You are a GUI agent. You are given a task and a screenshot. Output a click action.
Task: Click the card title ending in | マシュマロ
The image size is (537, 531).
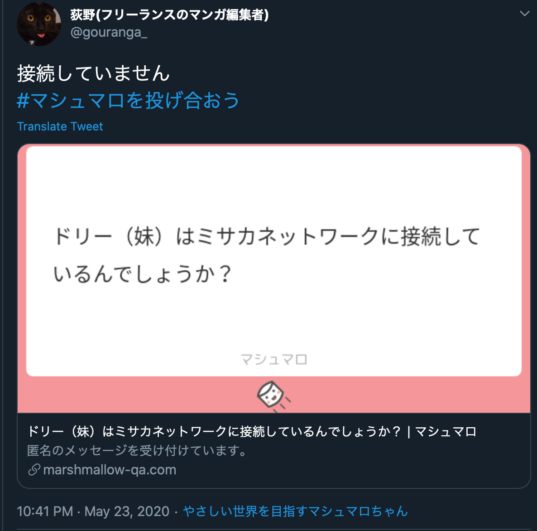click(x=252, y=432)
